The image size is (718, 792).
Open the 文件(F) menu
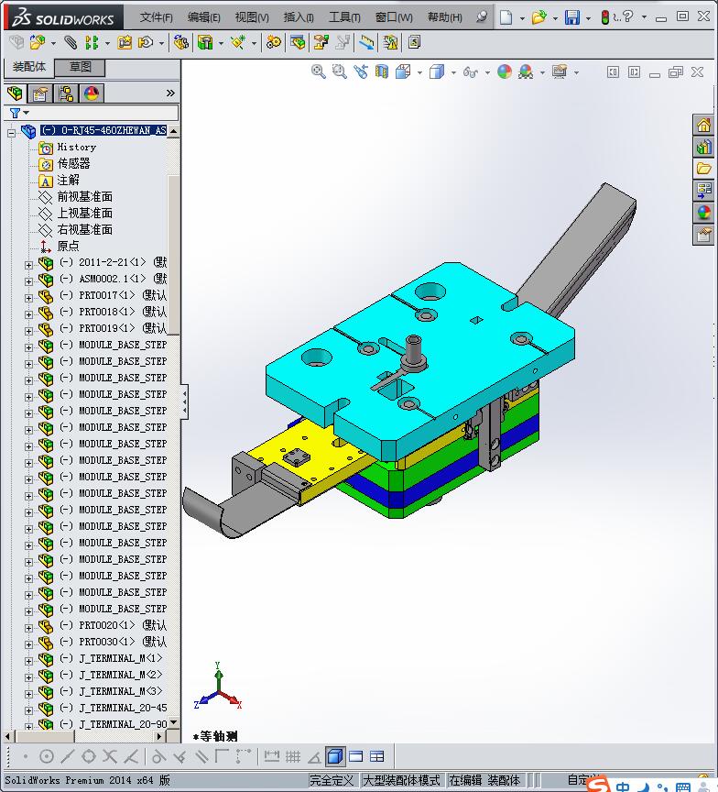point(156,17)
